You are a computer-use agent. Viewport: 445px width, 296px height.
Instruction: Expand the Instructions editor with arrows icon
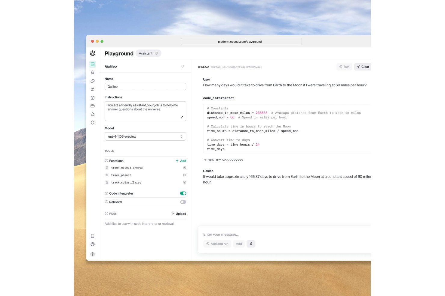coord(182,117)
